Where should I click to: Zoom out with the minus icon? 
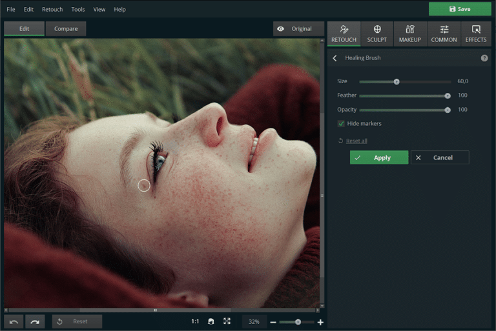[273, 322]
